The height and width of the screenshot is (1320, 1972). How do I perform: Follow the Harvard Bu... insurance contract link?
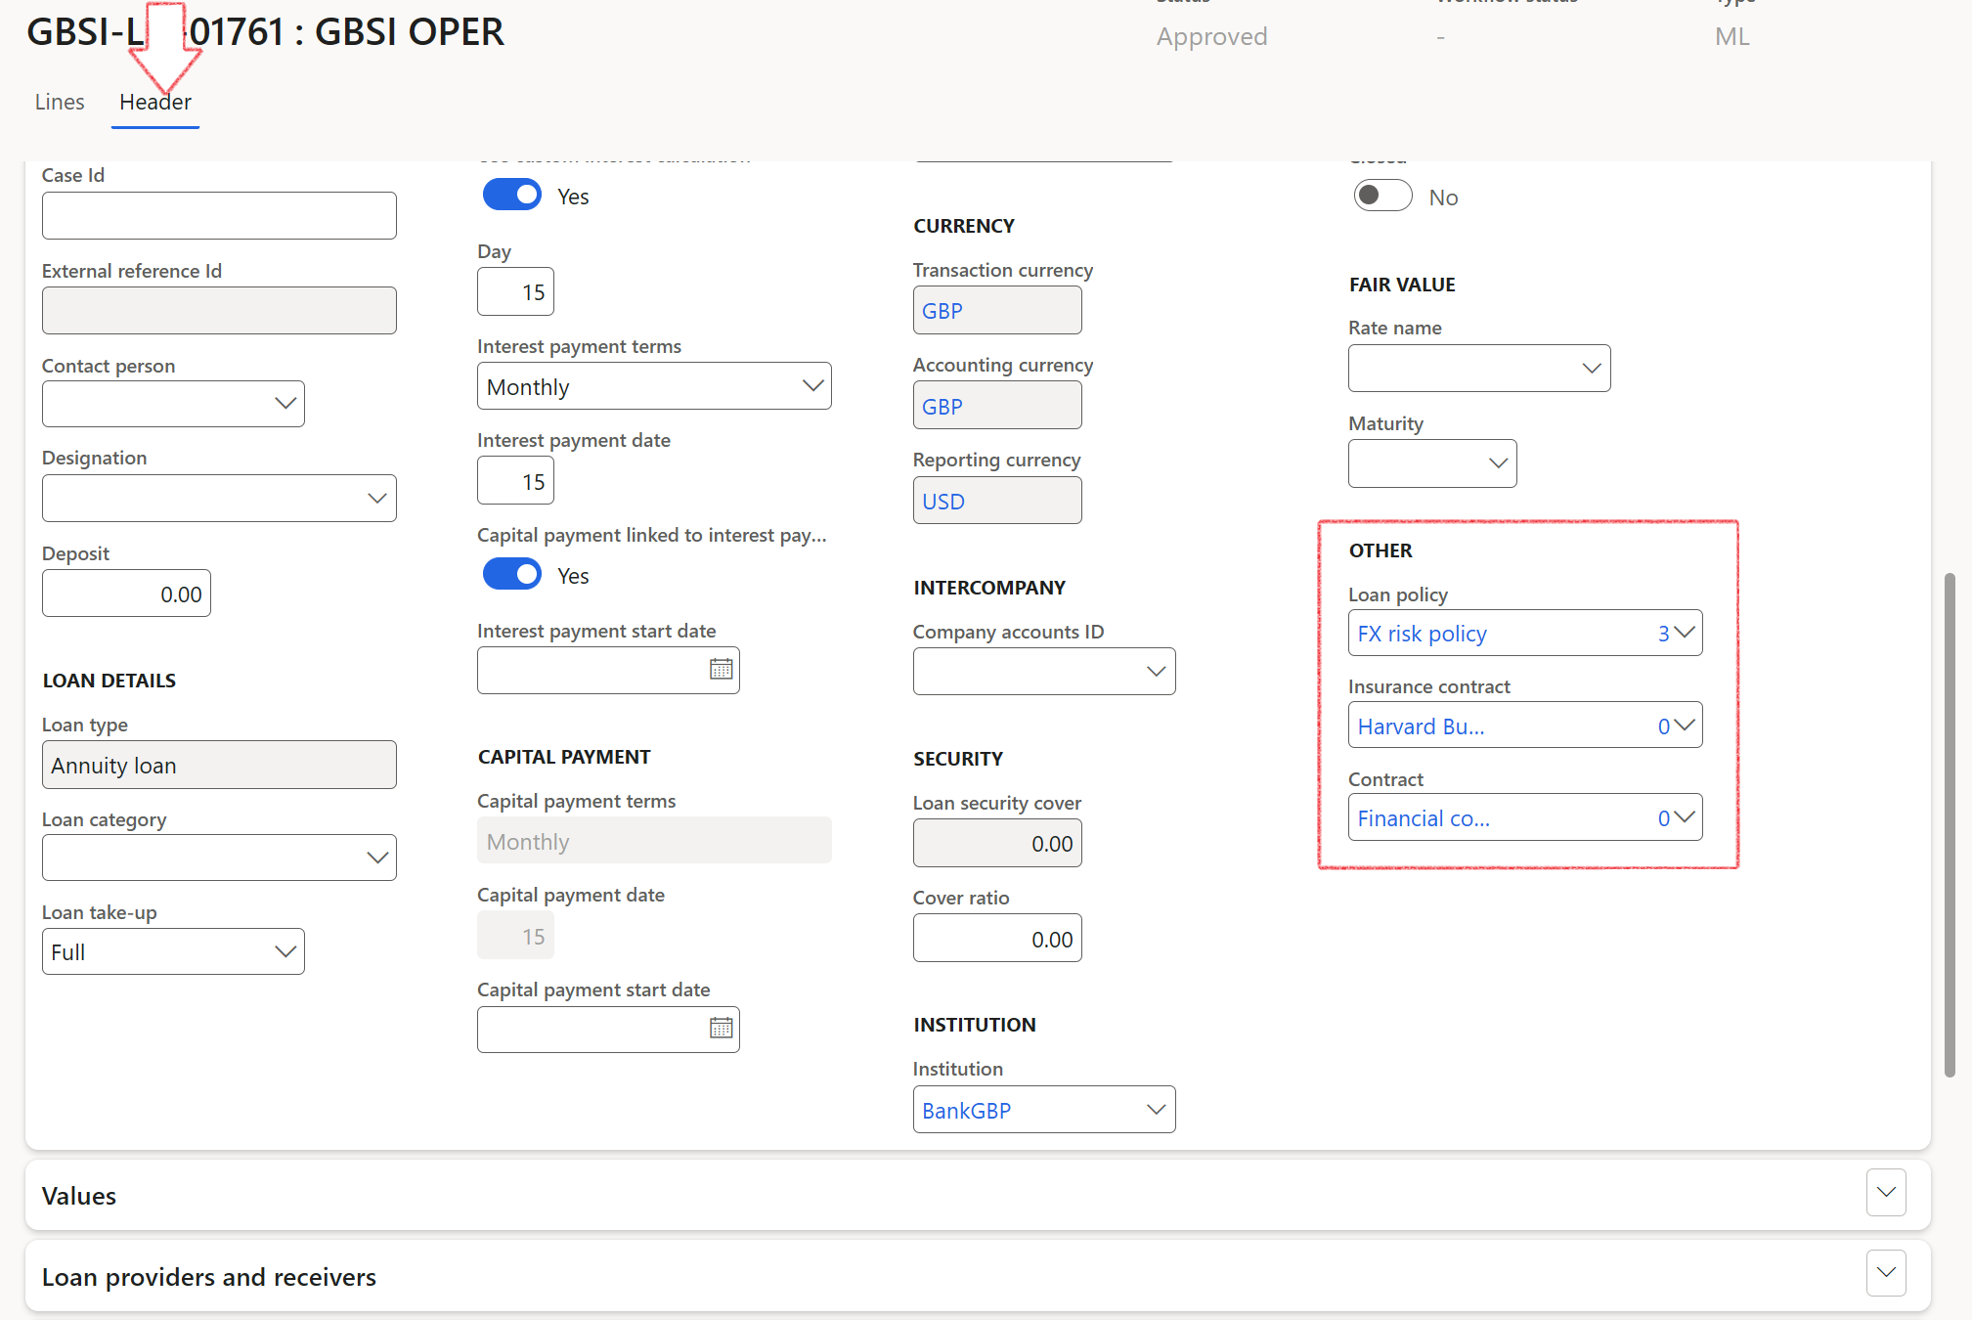(1421, 726)
